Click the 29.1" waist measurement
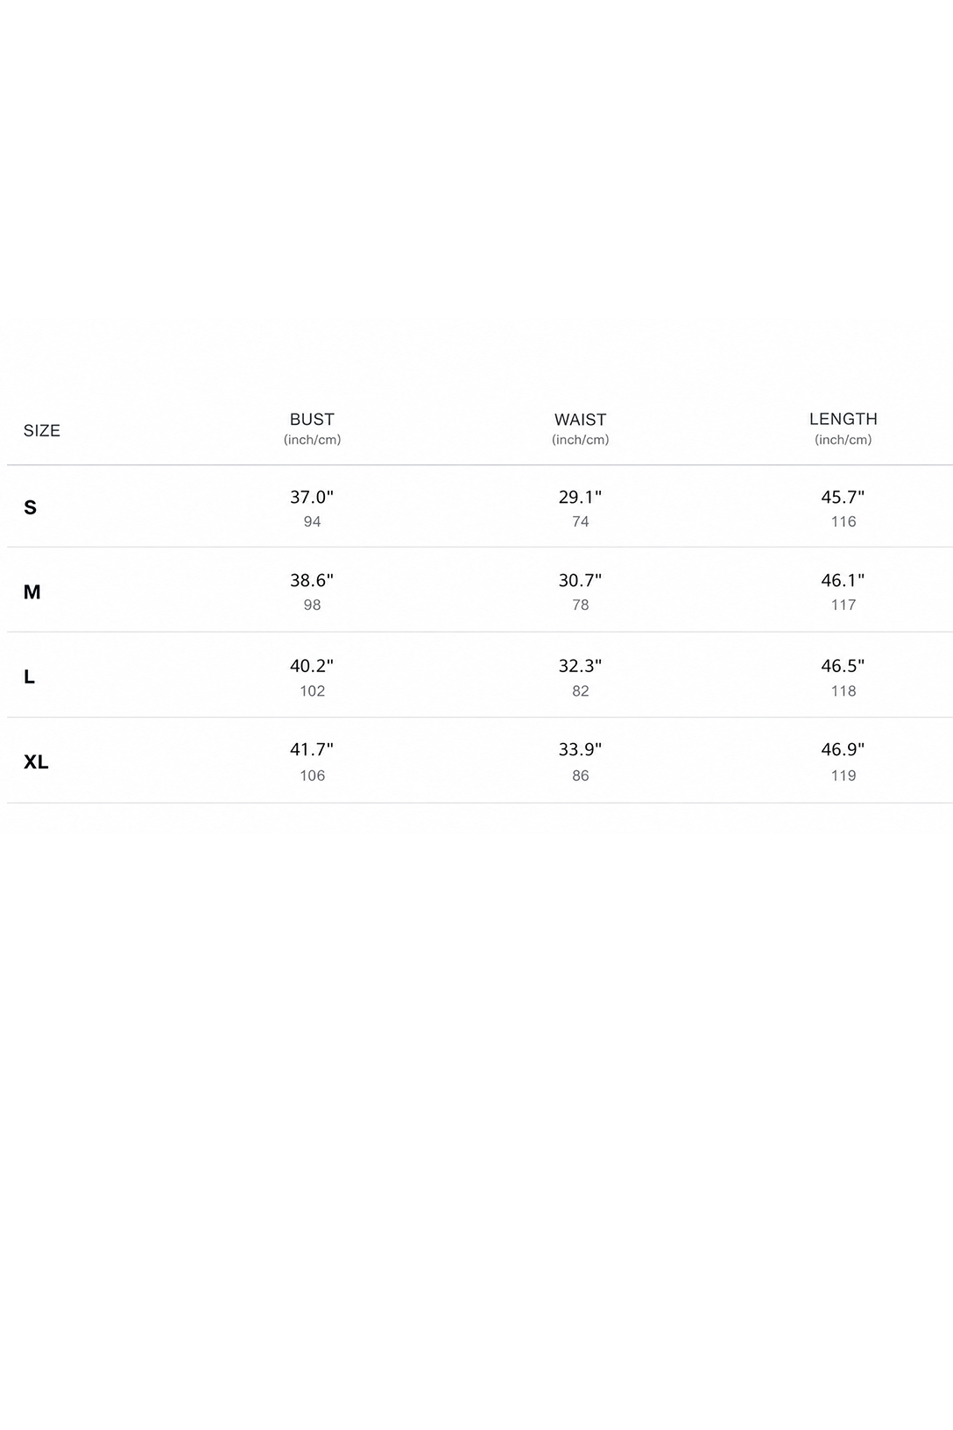Image resolution: width=953 pixels, height=1430 pixels. (x=580, y=497)
